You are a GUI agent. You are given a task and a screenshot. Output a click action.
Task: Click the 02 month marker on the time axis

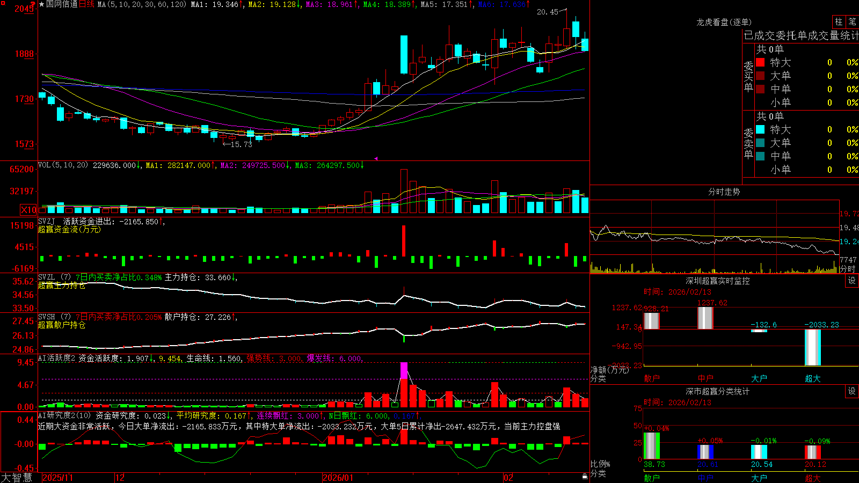click(x=508, y=478)
